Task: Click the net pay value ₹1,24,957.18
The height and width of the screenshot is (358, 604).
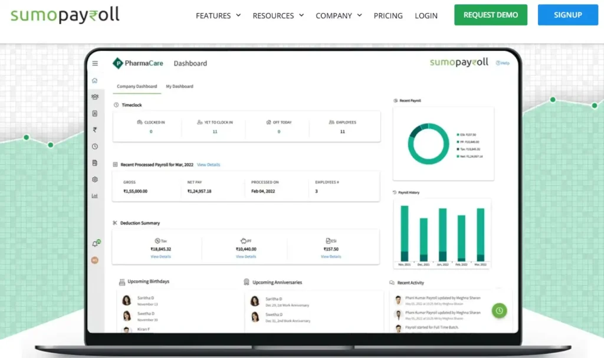Action: 199,191
